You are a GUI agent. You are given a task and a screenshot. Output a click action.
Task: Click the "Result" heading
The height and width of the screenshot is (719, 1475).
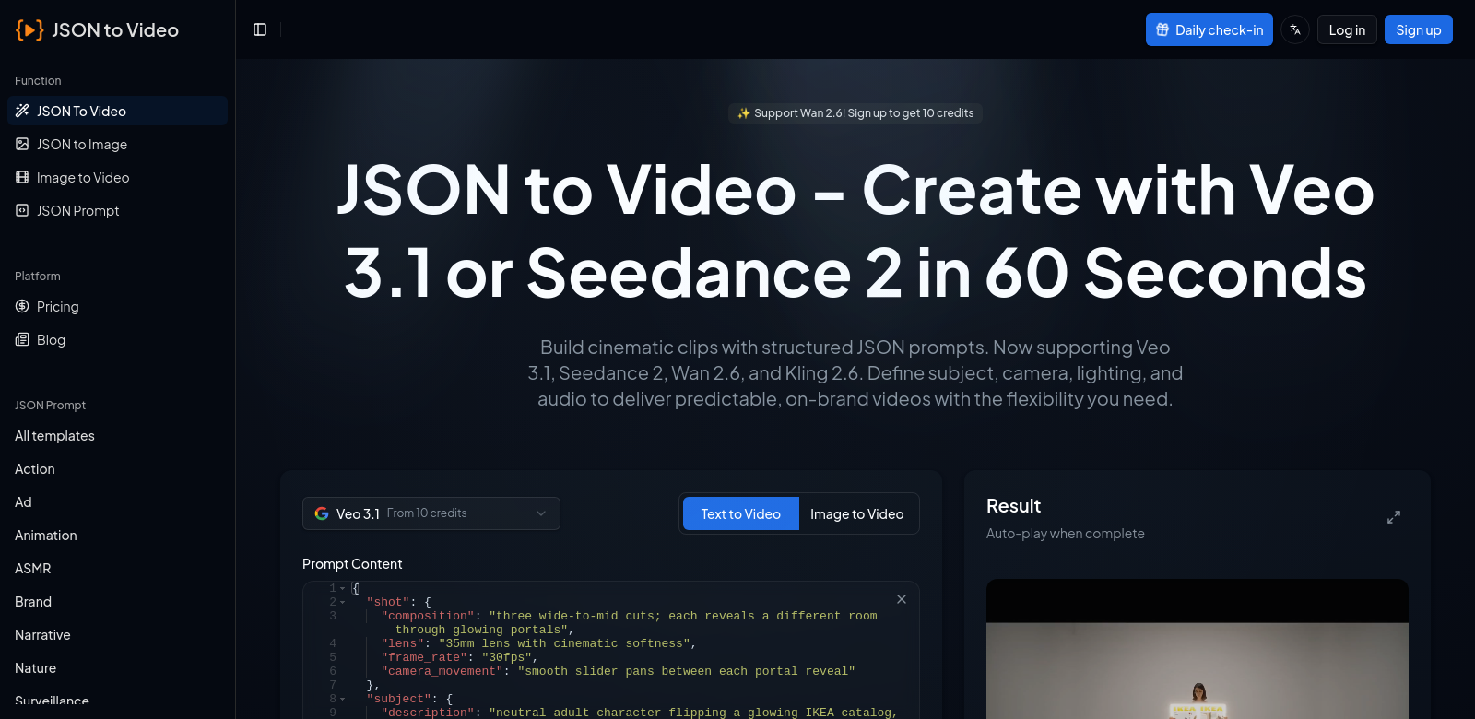(x=1013, y=506)
